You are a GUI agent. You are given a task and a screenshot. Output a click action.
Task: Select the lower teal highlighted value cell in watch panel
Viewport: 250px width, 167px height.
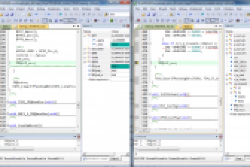120,66
